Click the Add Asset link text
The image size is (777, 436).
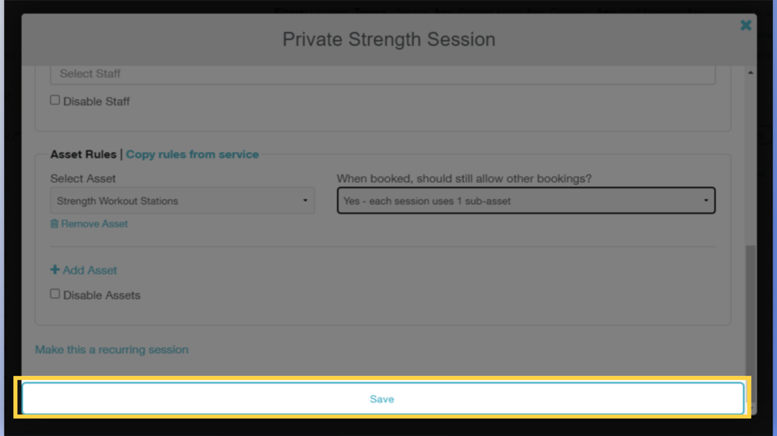click(90, 271)
